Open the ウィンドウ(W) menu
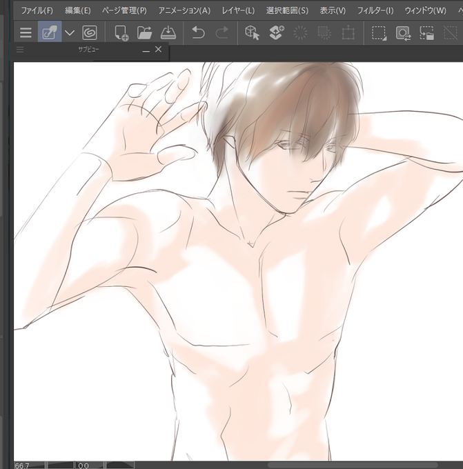Viewport: 463px width, 469px height. (x=425, y=11)
